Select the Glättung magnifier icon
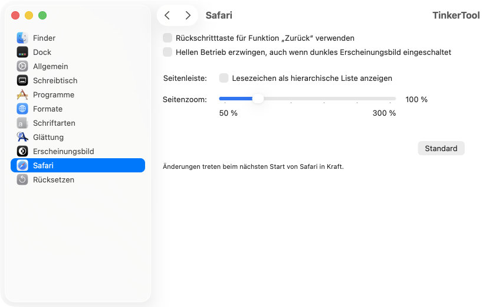This screenshot has height=307, width=486. [22, 137]
